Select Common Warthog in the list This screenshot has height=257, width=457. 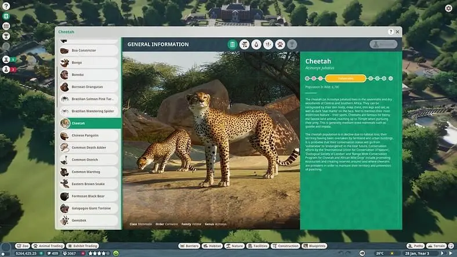(x=89, y=172)
